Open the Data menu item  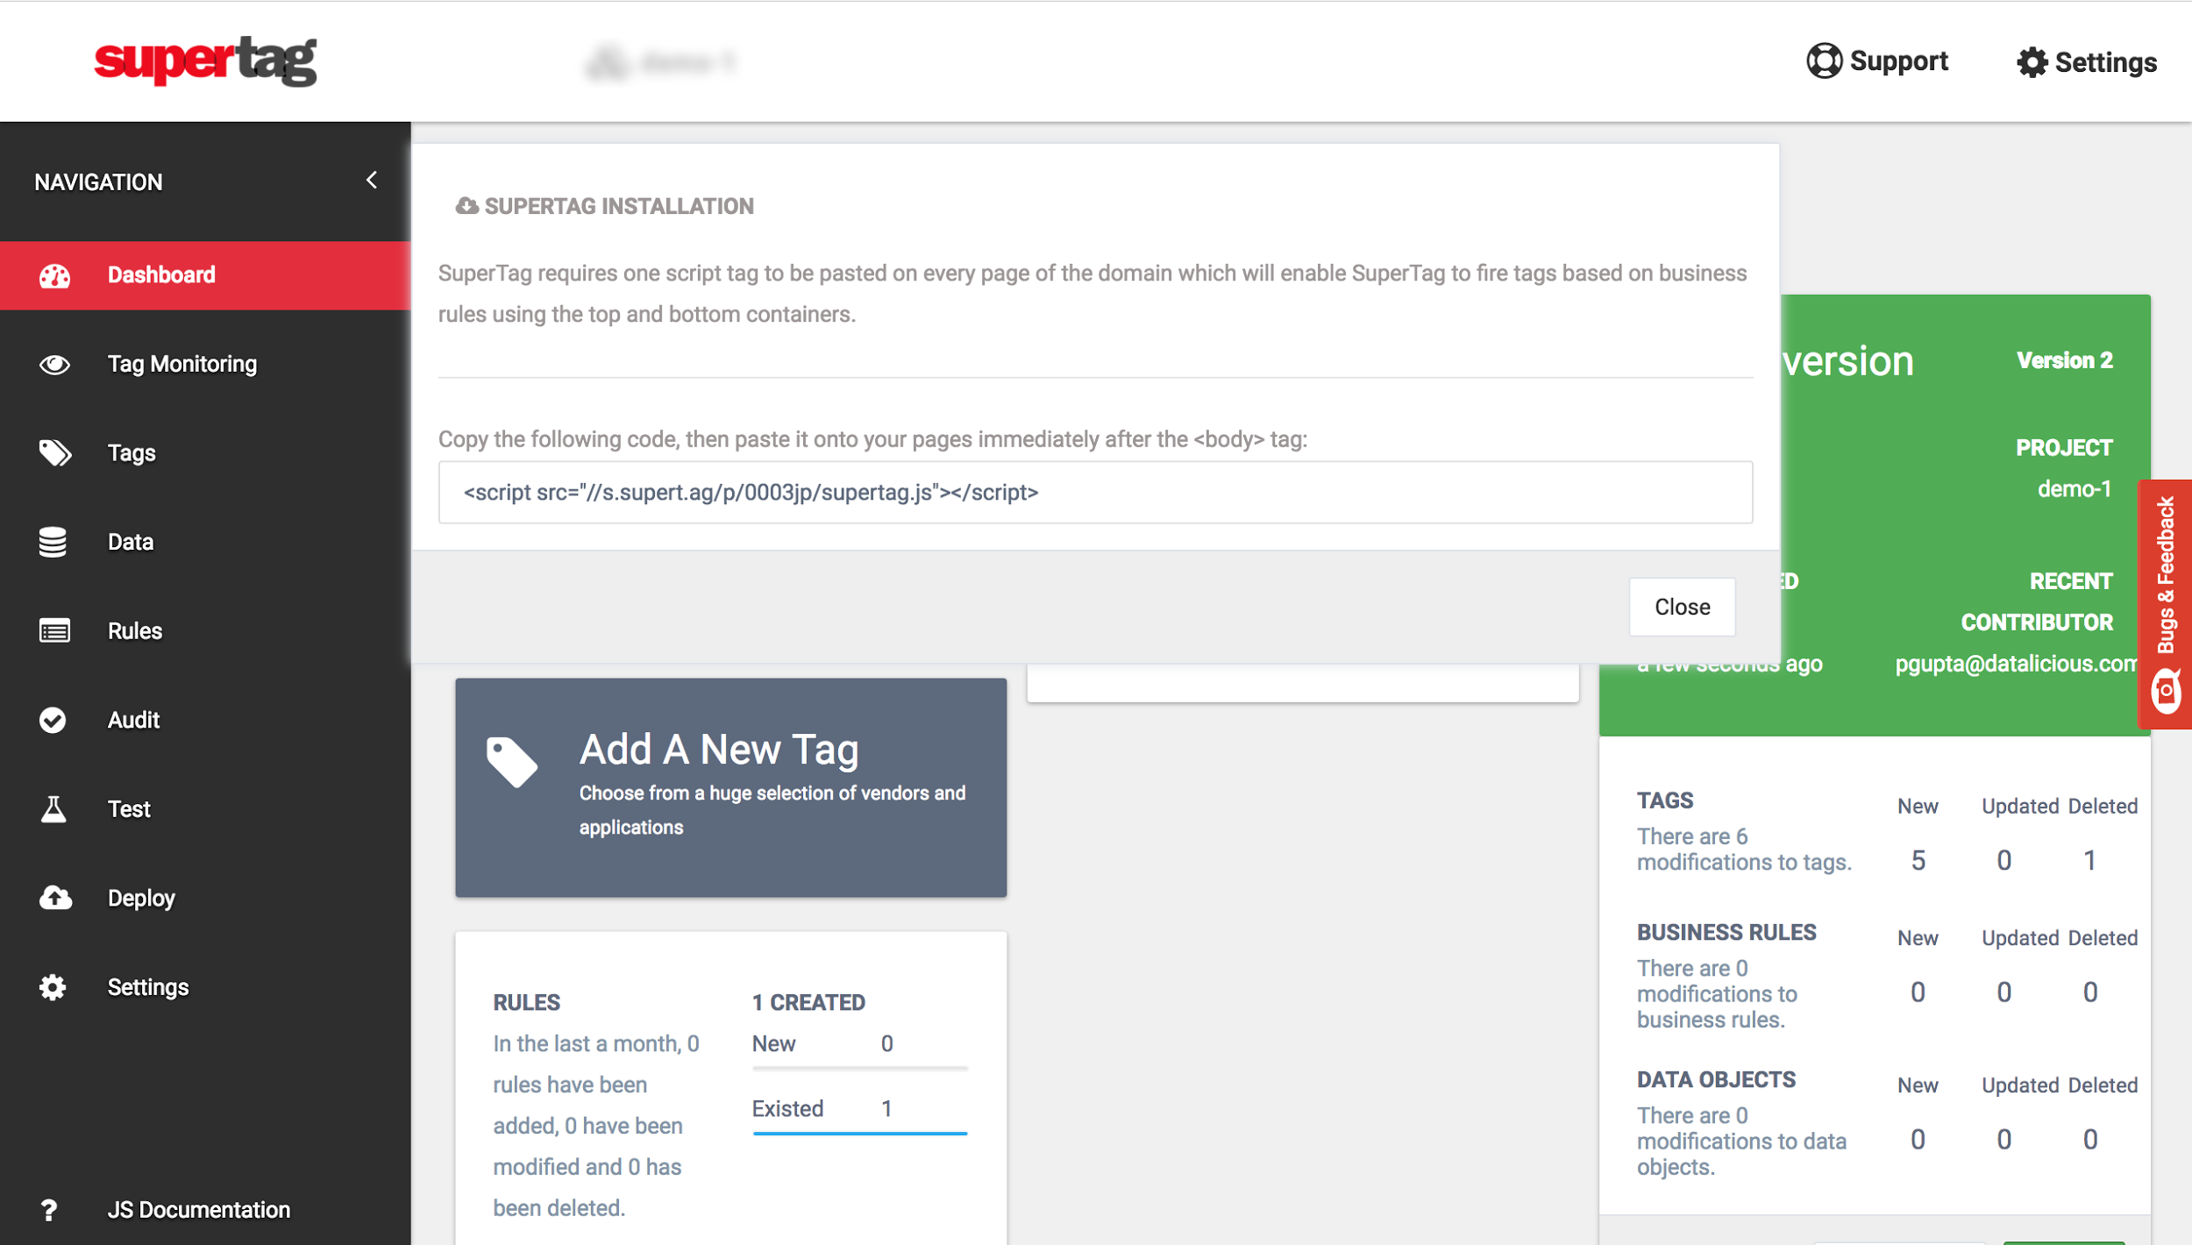point(205,542)
